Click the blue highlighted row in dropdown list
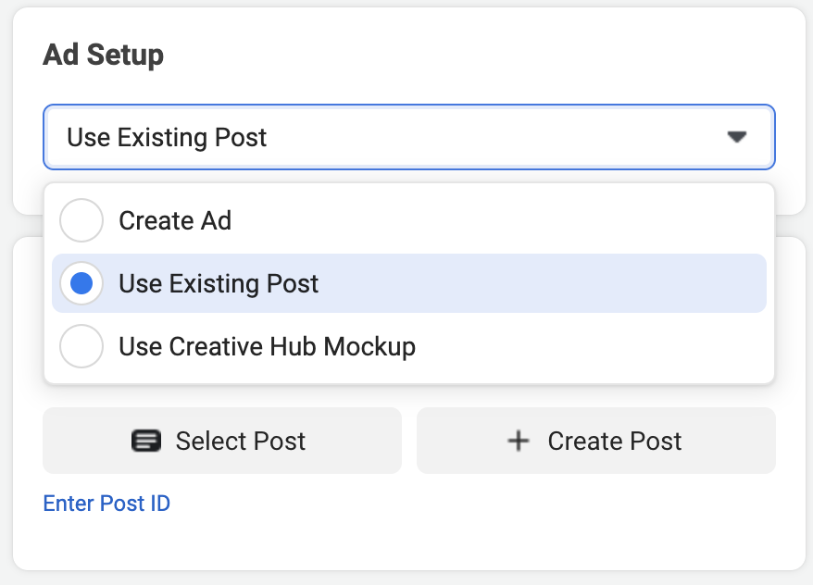 tap(409, 283)
